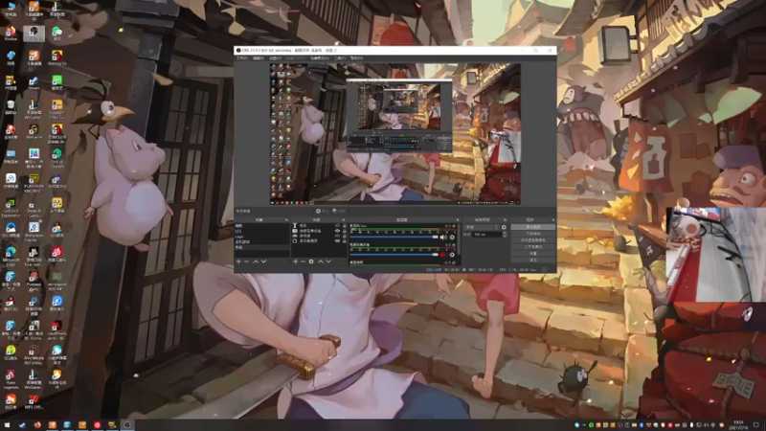This screenshot has width=766, height=431.
Task: Open the Help (H) menu in OBS
Action: 356,58
